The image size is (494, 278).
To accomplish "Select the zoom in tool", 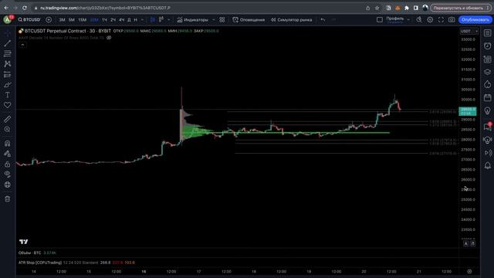I will 7,130.
